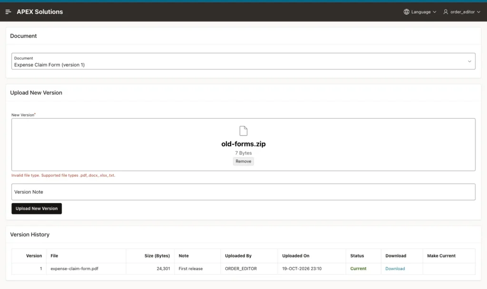The width and height of the screenshot is (487, 289).
Task: Click the old-forms.zip file name
Action: click(x=243, y=144)
